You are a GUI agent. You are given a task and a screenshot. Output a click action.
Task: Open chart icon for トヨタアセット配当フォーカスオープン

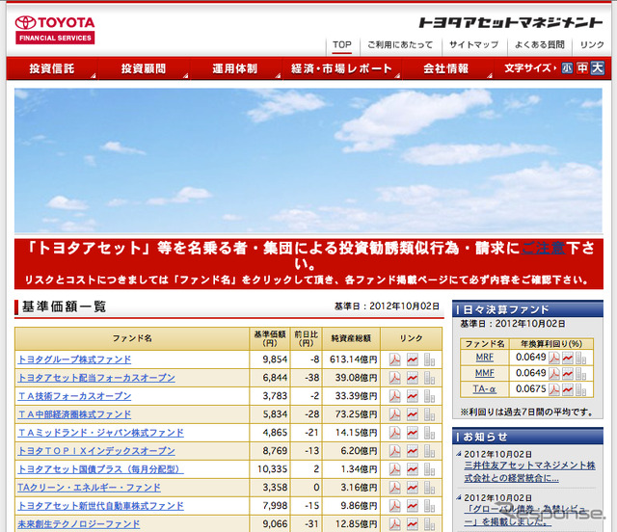click(x=413, y=378)
